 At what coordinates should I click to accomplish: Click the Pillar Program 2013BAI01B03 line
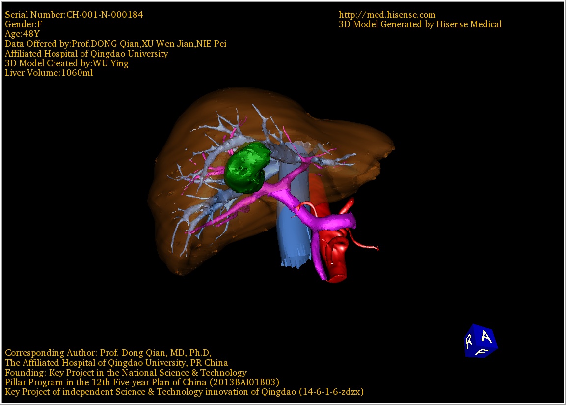(x=142, y=382)
